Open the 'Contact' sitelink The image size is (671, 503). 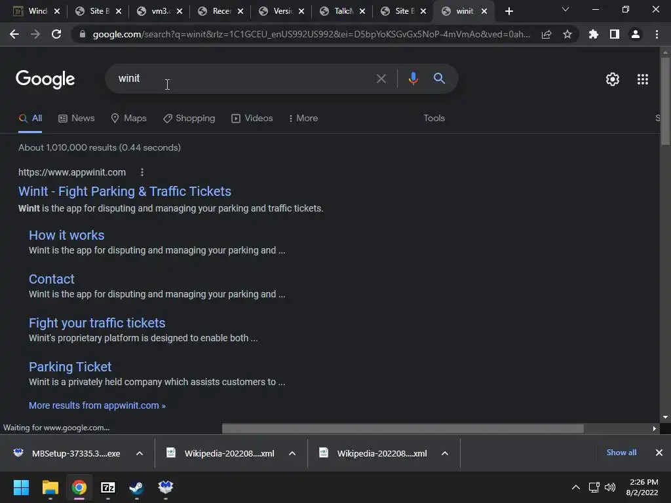pyautogui.click(x=51, y=279)
